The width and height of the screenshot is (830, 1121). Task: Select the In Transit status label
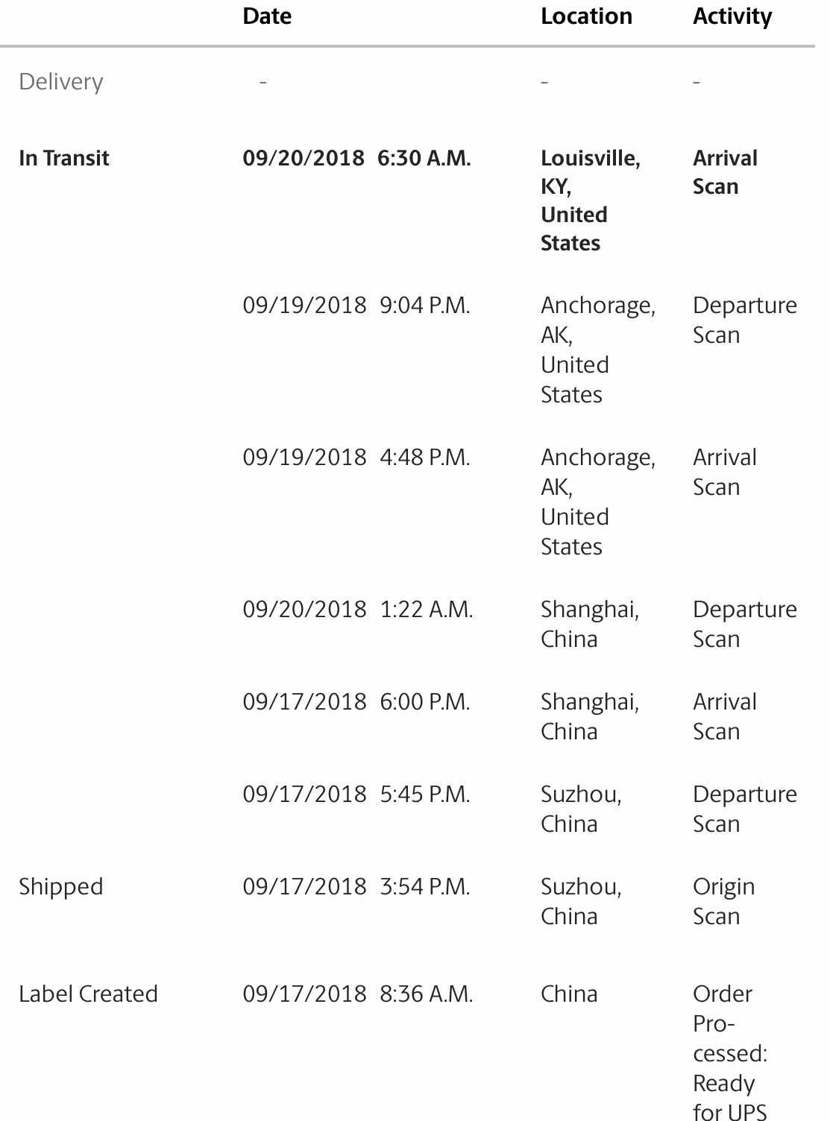(64, 158)
